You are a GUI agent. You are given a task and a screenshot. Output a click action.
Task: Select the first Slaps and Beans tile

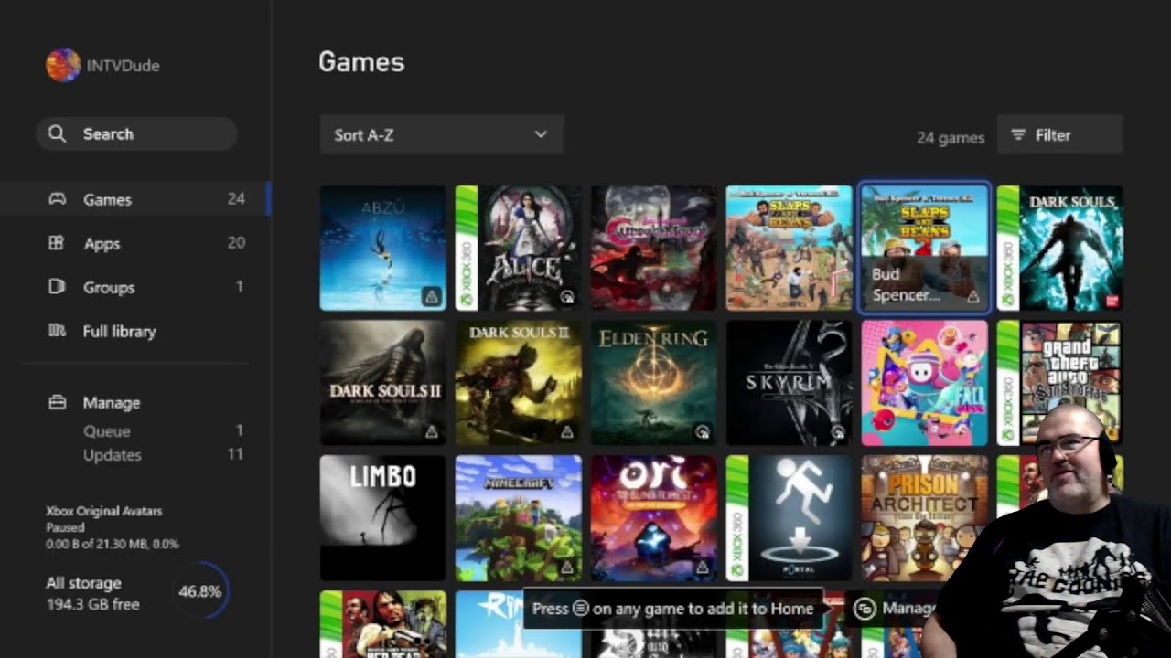789,248
